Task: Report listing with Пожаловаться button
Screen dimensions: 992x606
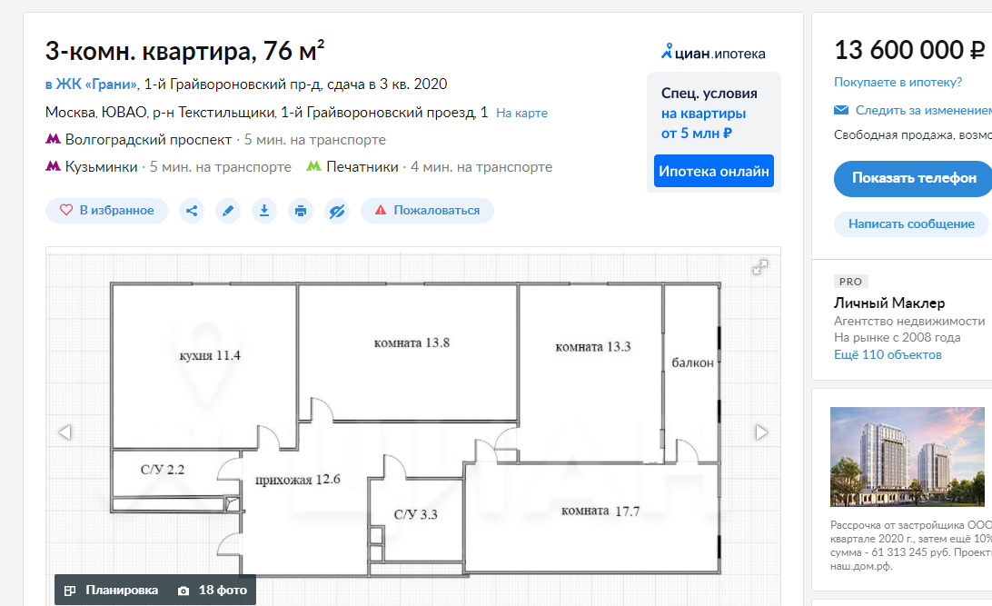Action: point(427,211)
